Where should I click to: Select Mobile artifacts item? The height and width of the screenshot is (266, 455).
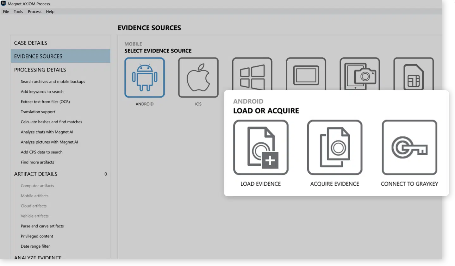click(x=34, y=196)
